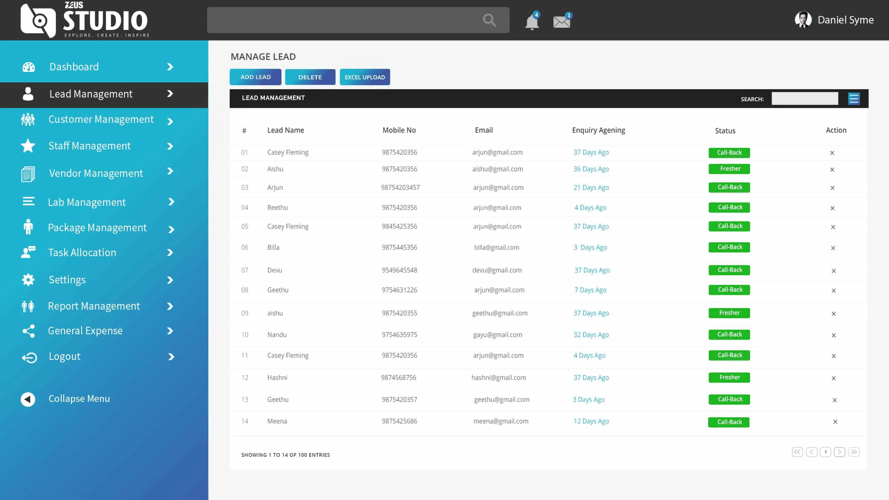Image resolution: width=889 pixels, height=500 pixels.
Task: Remove lead 03 Arjun using X
Action: pyautogui.click(x=832, y=188)
